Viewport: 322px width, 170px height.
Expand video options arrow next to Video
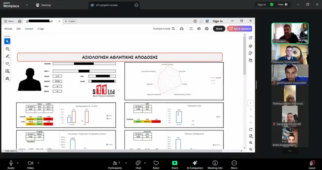pyautogui.click(x=38, y=163)
